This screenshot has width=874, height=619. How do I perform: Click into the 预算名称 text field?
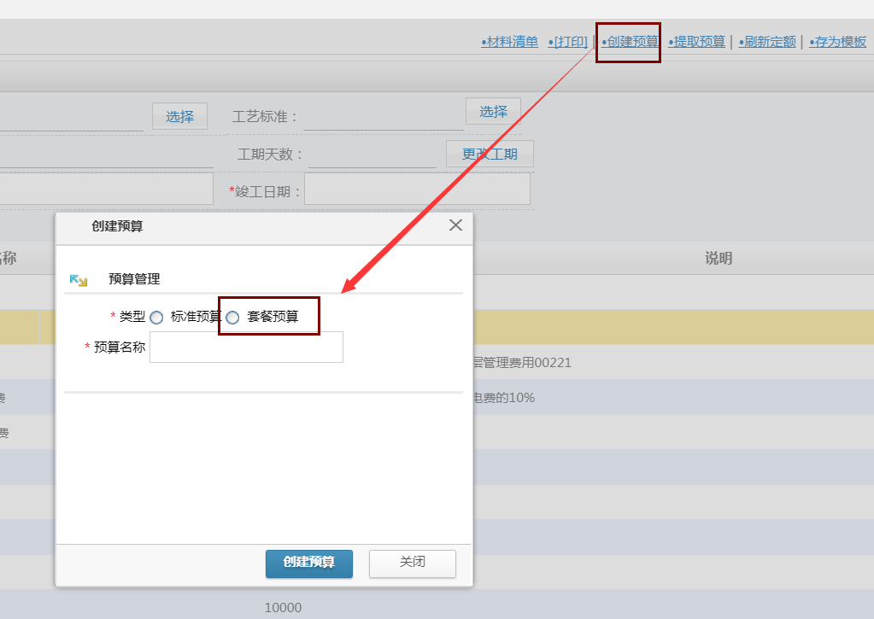[x=246, y=347]
